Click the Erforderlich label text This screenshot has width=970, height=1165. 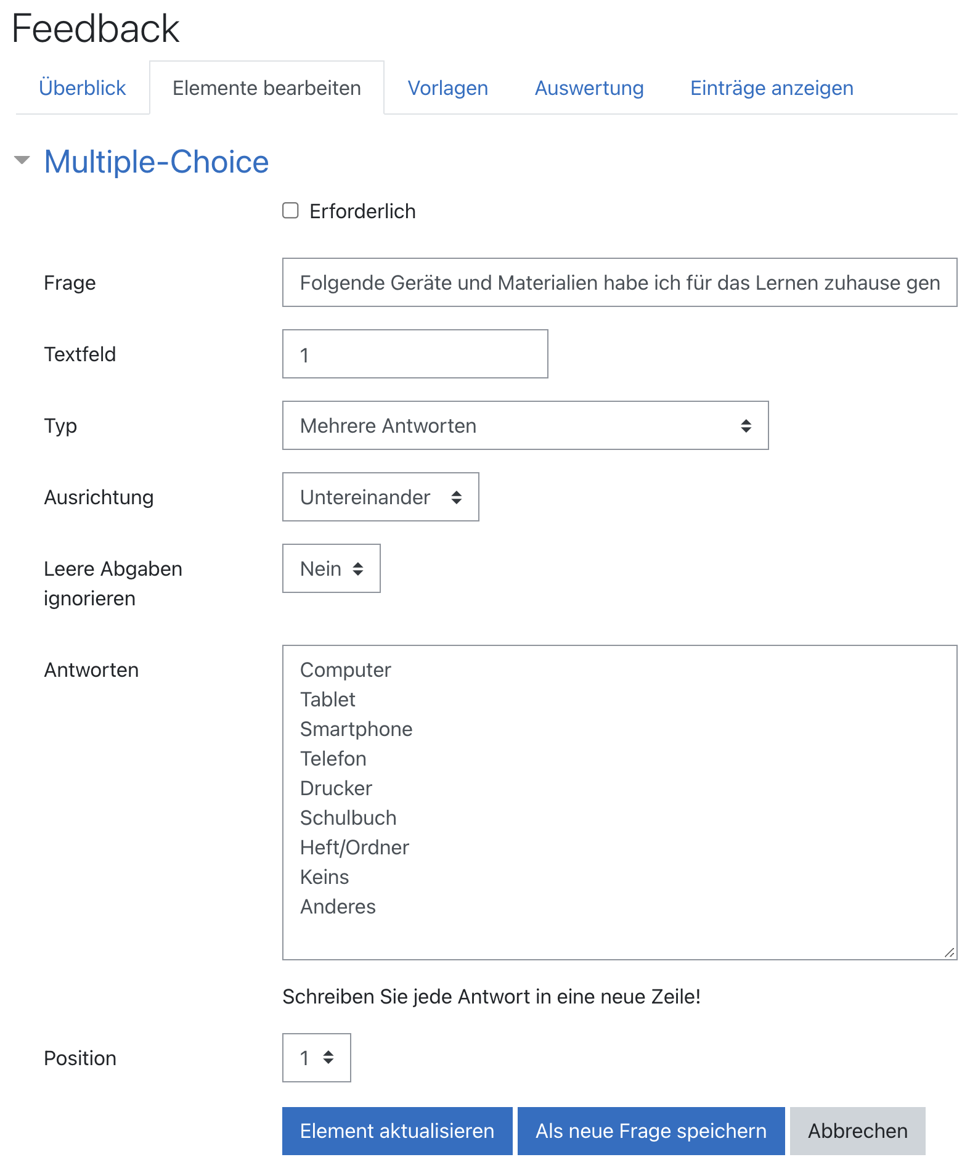[362, 211]
